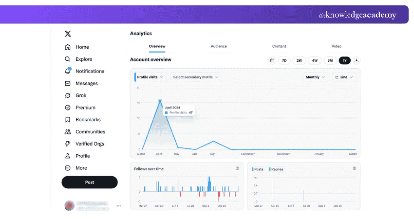This screenshot has width=414, height=219.
Task: Select the 4W time range
Action: [x=315, y=60]
